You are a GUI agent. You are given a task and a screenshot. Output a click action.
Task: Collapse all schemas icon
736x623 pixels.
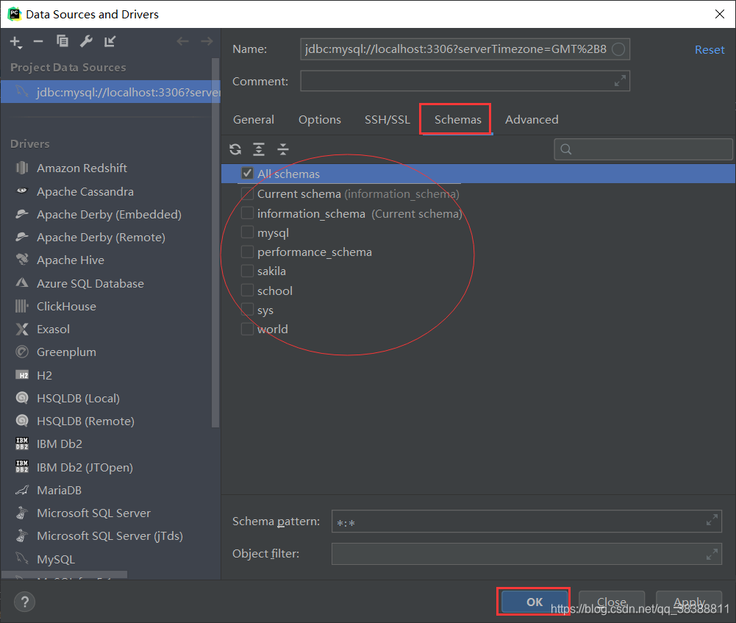coord(283,149)
